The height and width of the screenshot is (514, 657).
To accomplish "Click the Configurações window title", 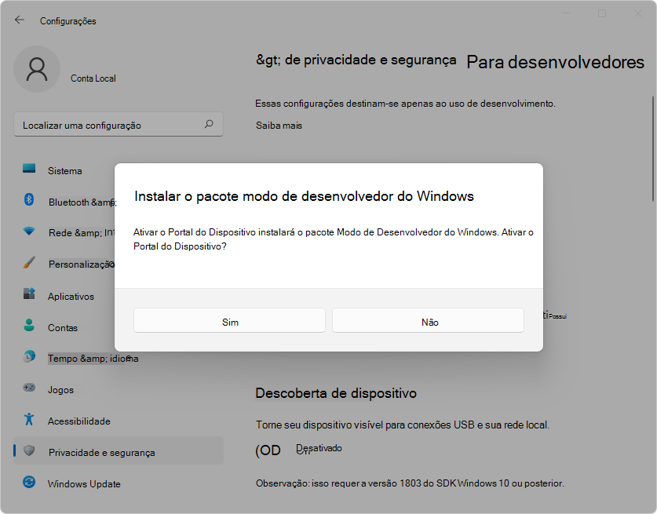I will tap(68, 21).
